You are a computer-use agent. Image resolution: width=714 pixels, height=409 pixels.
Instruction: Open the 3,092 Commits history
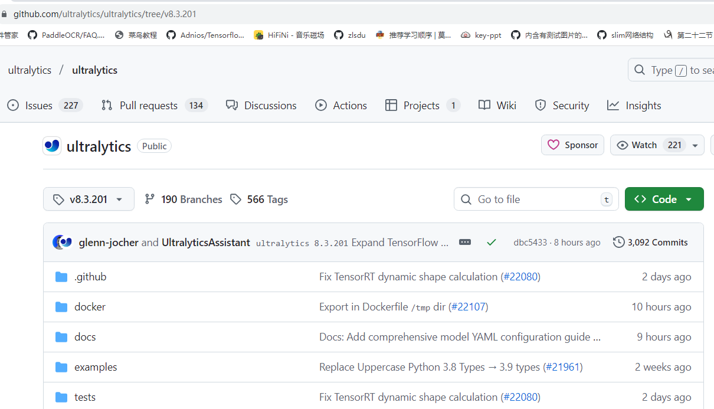tap(650, 242)
